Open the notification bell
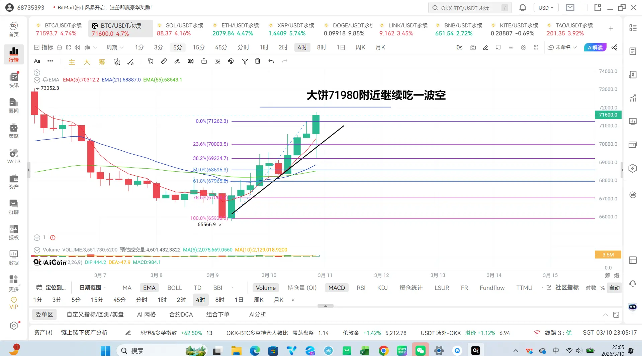Image resolution: width=642 pixels, height=356 pixels. click(523, 8)
